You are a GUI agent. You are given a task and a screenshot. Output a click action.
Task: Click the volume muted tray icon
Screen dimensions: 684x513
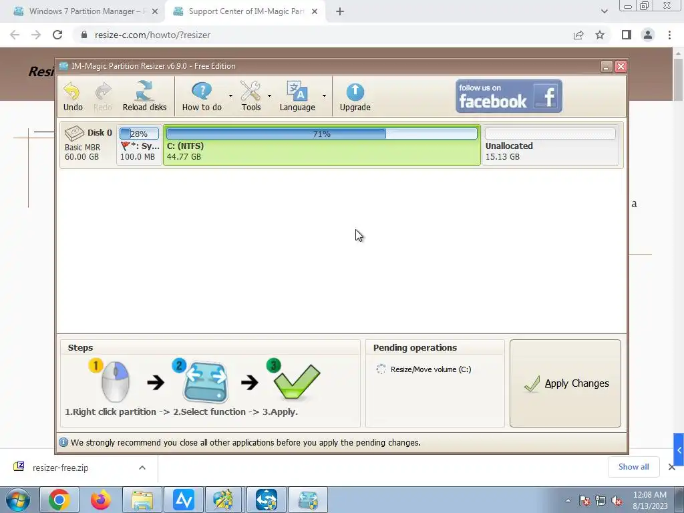pos(617,501)
